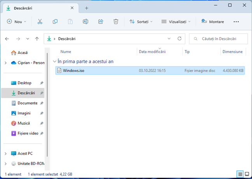252x179 pixels.
Task: Switch to details view icon in status bar
Action: [240, 174]
